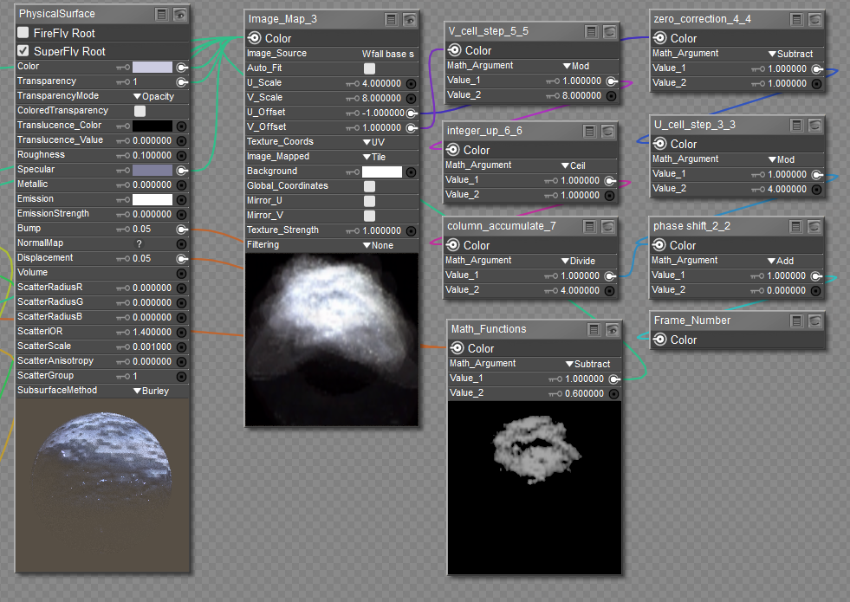
Task: Click Math_Functions preview image
Action: tap(535, 488)
